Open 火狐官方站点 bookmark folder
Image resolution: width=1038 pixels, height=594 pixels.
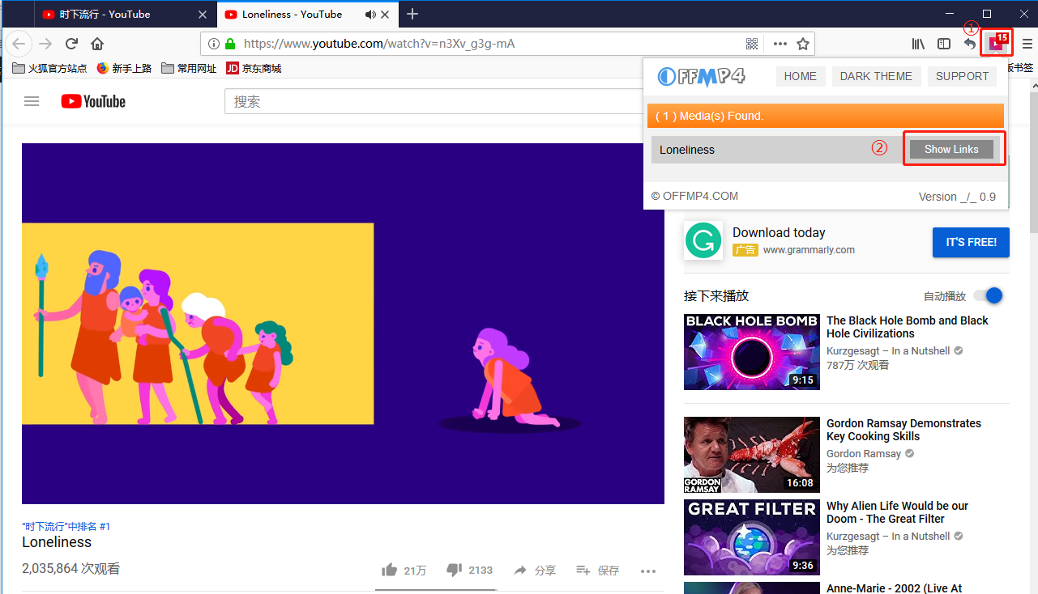click(x=49, y=68)
